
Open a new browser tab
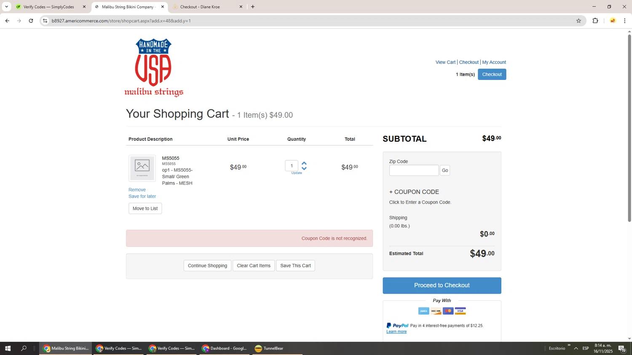click(x=253, y=7)
